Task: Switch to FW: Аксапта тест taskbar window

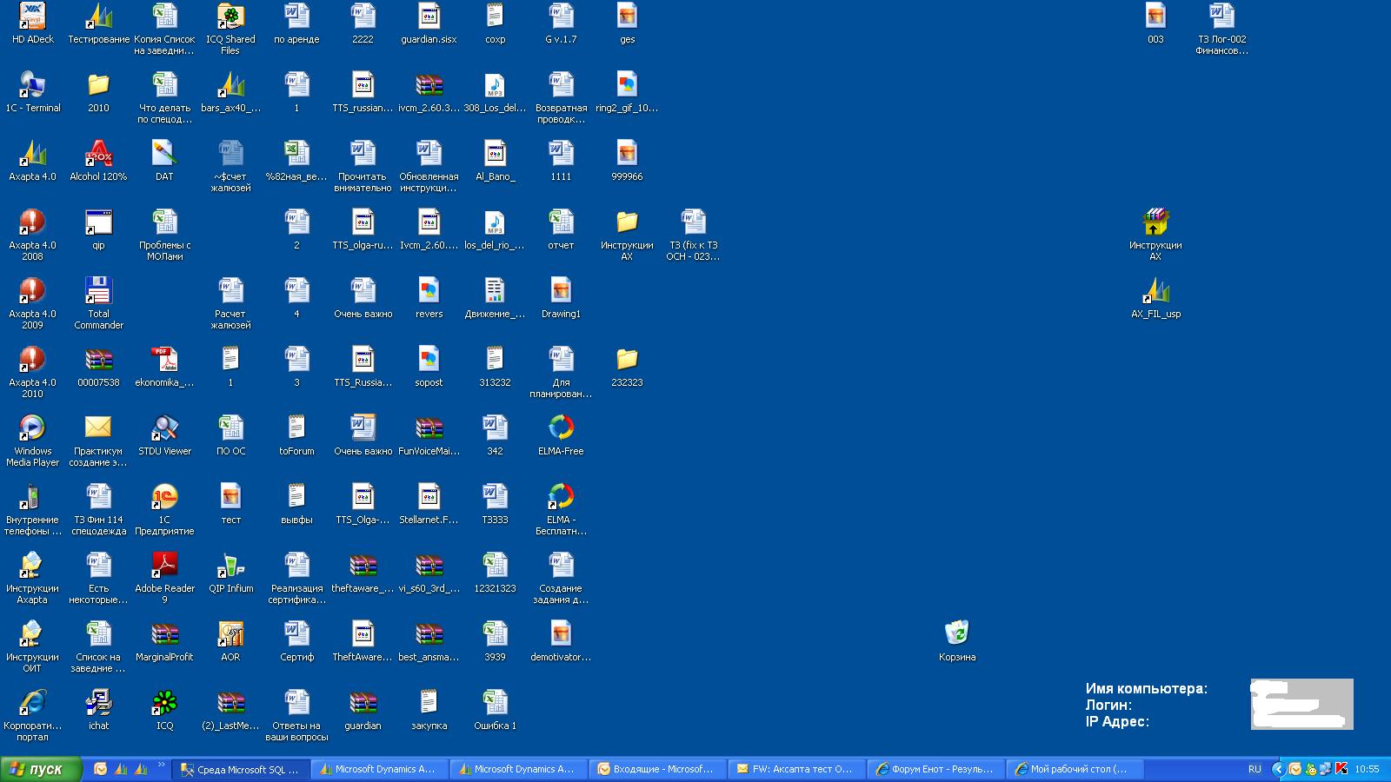Action: click(795, 769)
